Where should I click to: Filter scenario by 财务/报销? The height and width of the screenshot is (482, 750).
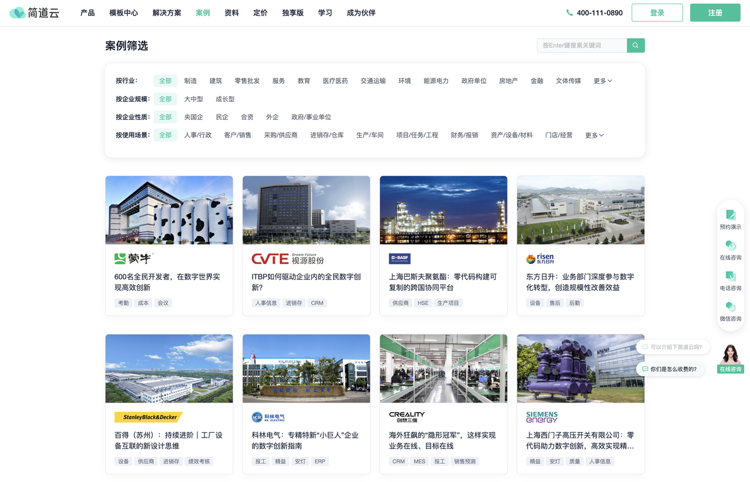[x=464, y=135]
